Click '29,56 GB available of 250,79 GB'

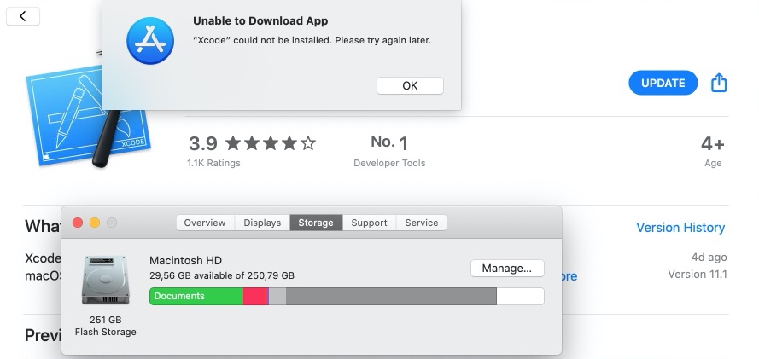click(x=222, y=276)
